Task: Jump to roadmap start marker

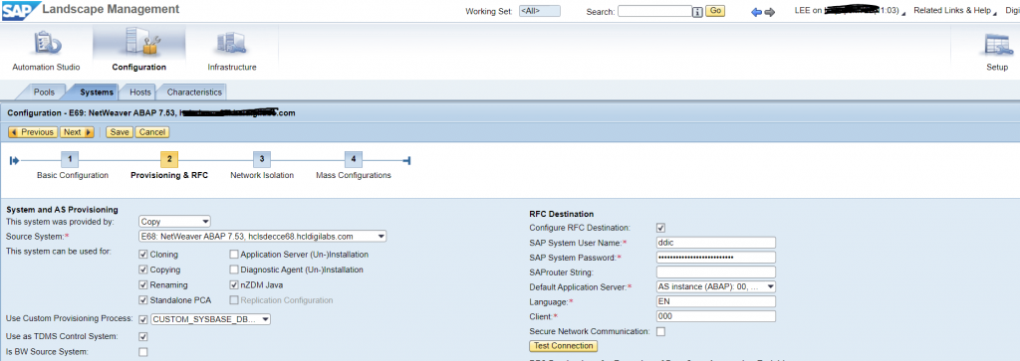Action: pos(14,160)
